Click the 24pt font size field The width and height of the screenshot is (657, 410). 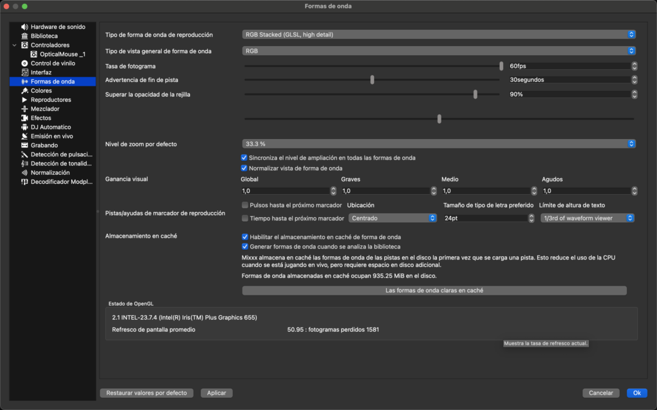pyautogui.click(x=486, y=218)
